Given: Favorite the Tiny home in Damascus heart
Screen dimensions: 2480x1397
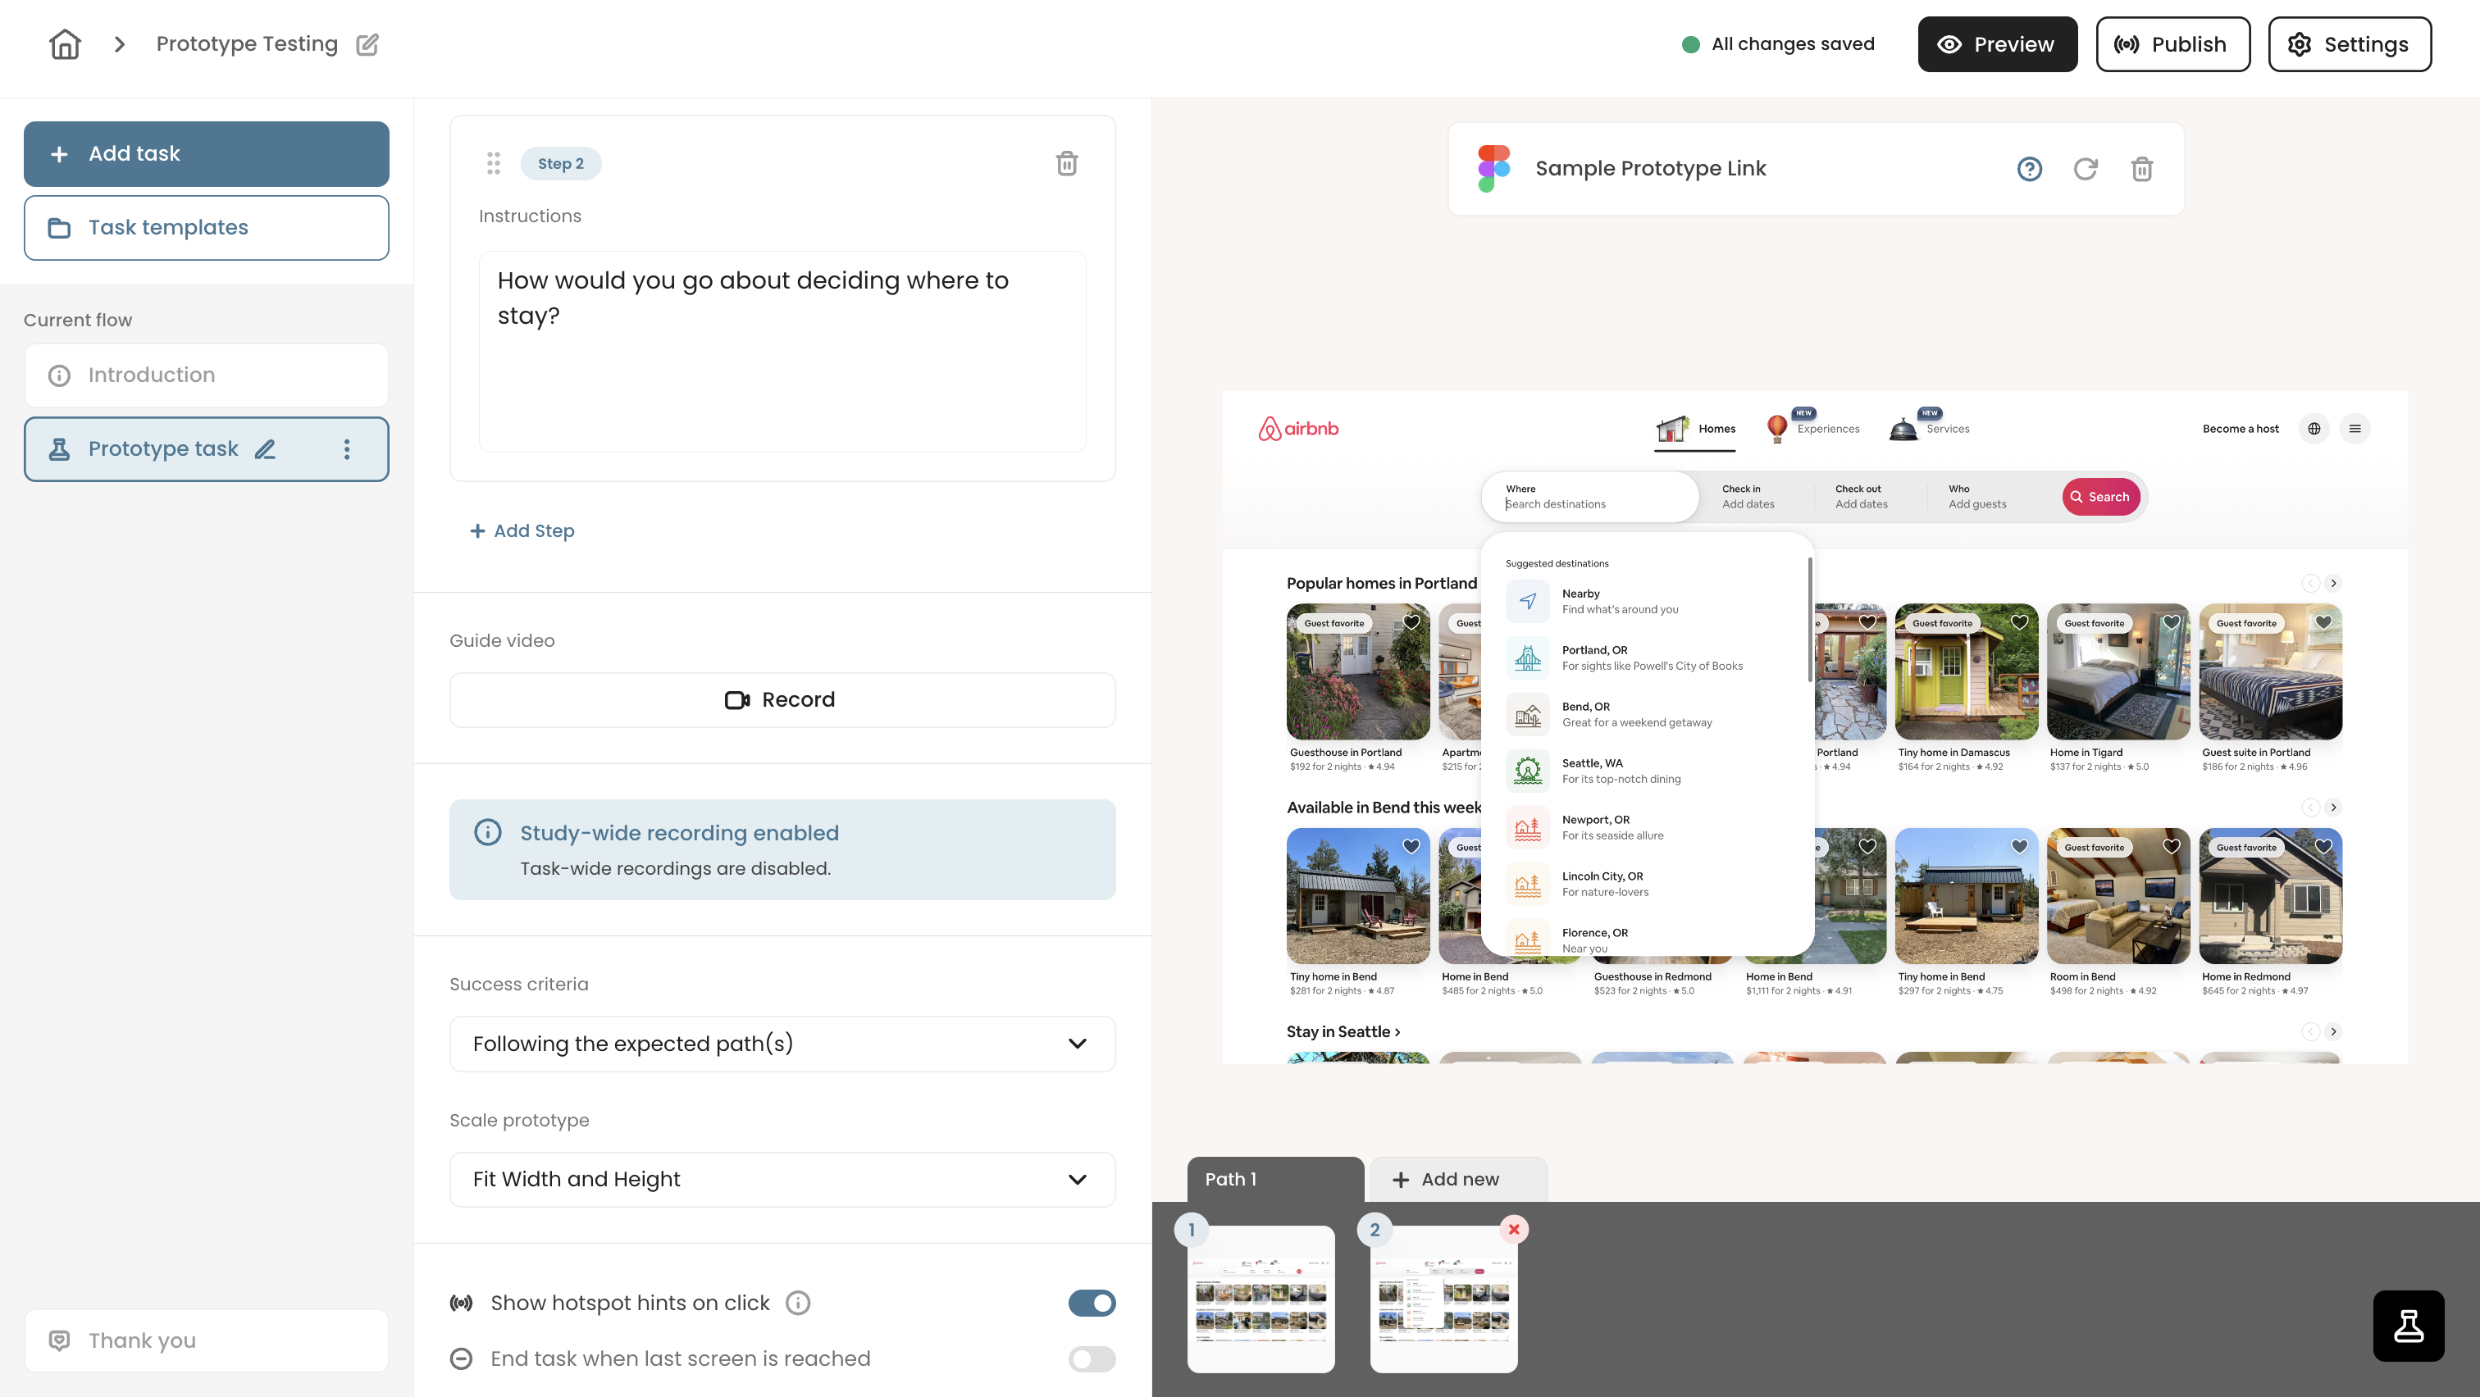Looking at the screenshot, I should (x=2020, y=622).
